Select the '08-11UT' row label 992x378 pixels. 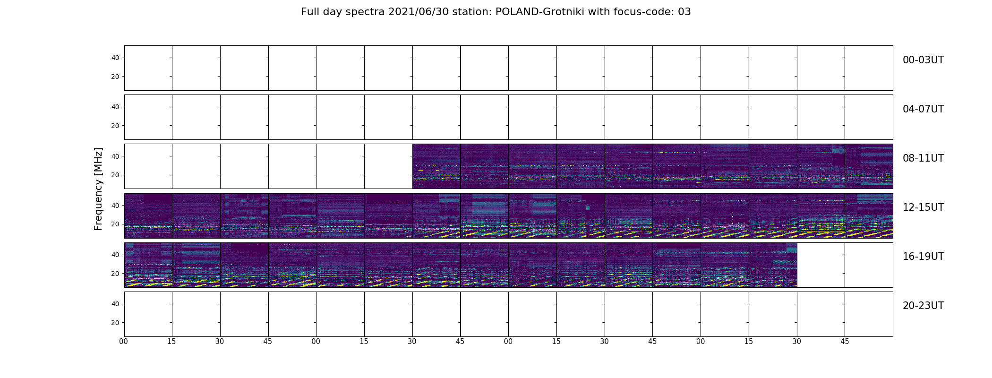923,158
